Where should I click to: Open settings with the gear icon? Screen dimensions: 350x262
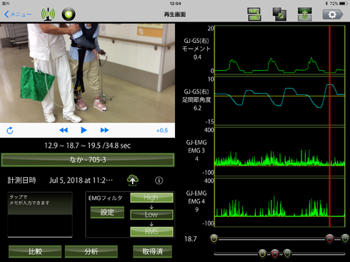(333, 14)
